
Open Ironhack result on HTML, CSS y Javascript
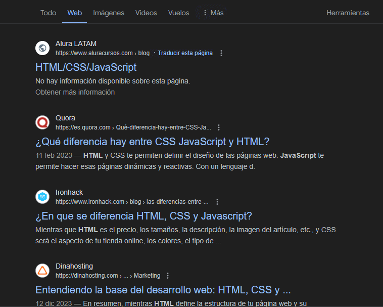(143, 216)
